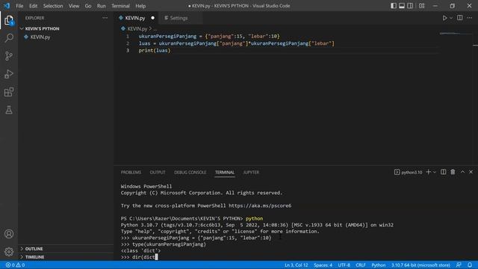Click terminal input line dir(dict

pos(140,257)
